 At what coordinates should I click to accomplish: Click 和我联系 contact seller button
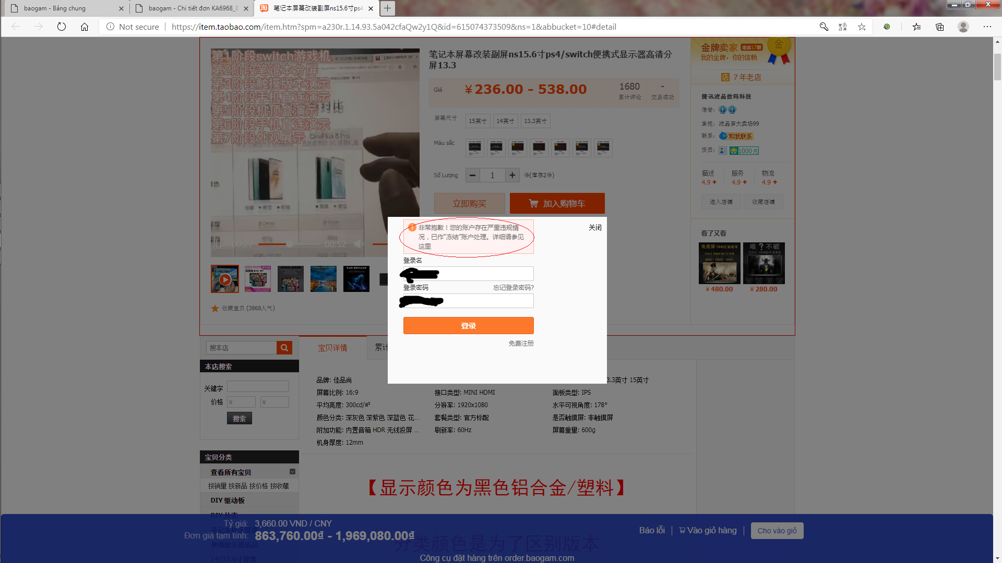click(736, 136)
